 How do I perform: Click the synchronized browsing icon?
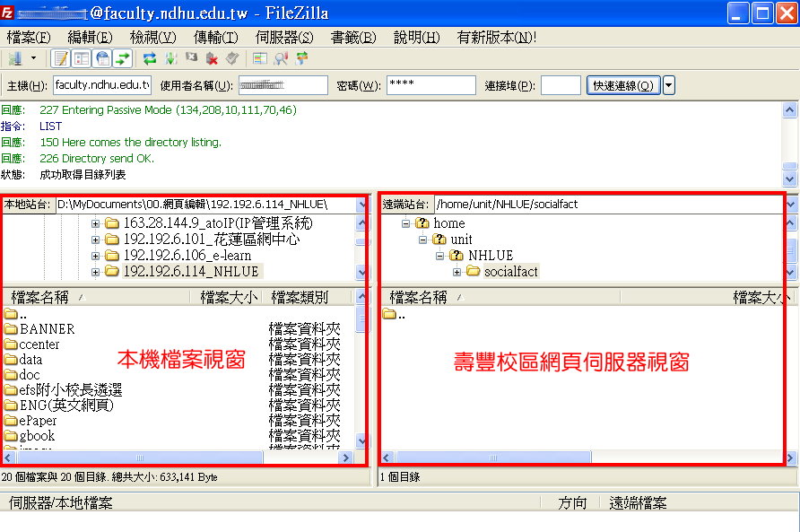302,58
